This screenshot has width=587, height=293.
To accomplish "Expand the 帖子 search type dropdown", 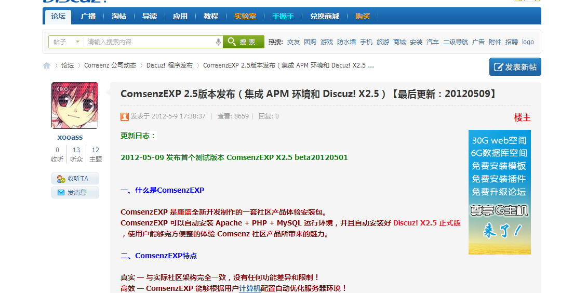I will pyautogui.click(x=66, y=42).
